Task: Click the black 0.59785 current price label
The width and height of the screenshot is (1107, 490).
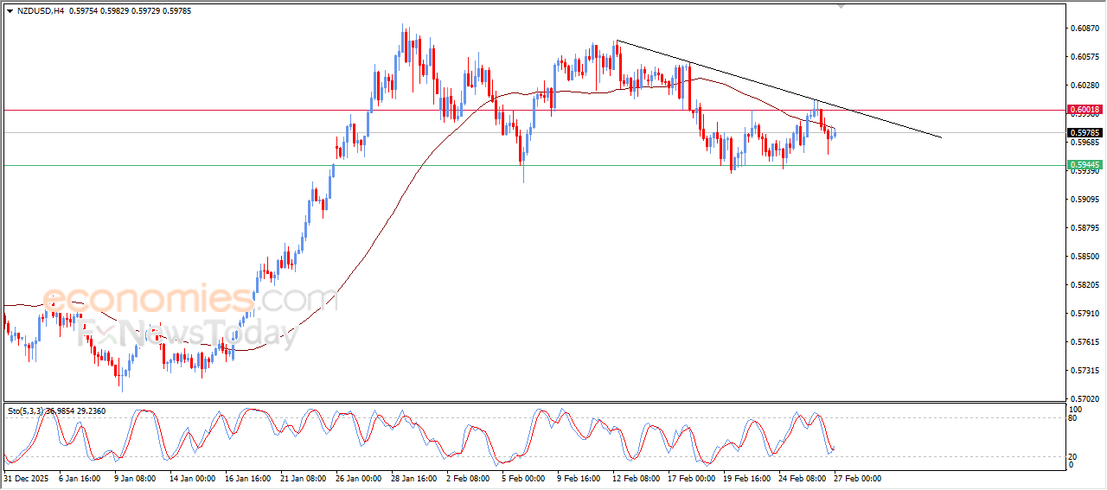Action: [x=1085, y=133]
